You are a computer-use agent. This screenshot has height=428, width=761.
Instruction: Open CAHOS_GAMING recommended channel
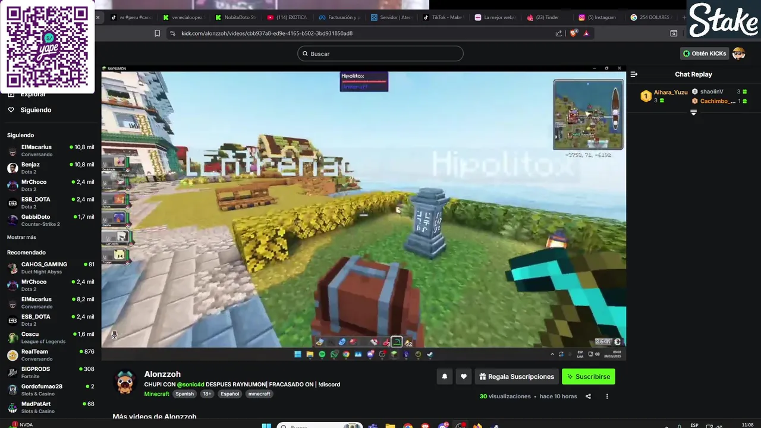pos(51,267)
